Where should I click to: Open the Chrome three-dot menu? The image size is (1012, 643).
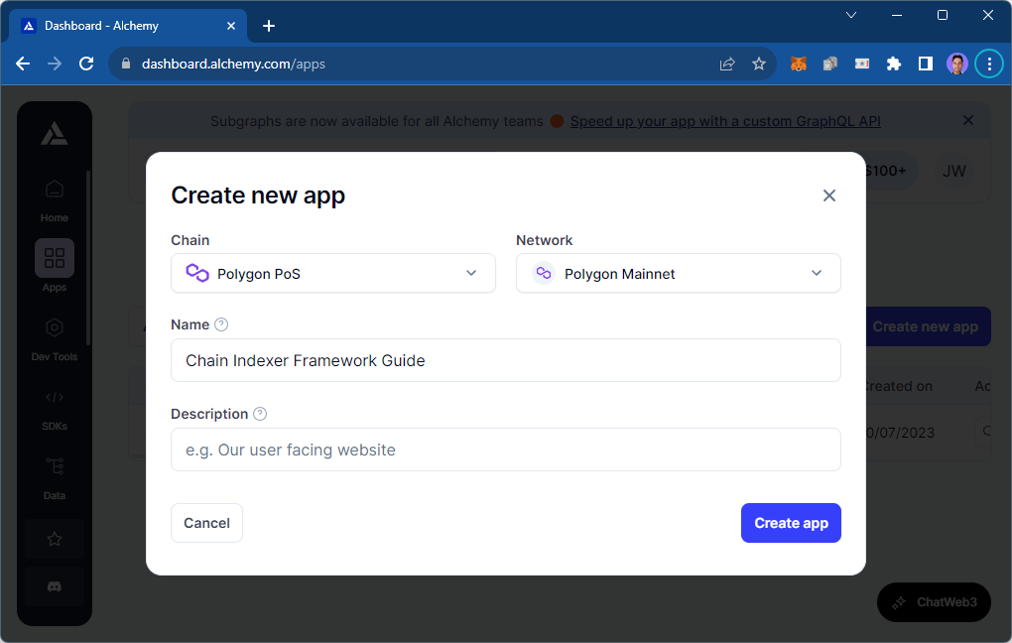point(989,64)
